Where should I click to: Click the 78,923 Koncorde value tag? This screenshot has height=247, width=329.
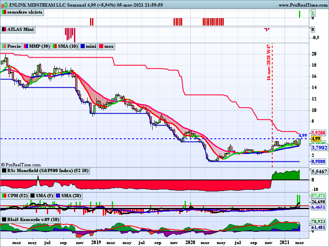click(x=318, y=221)
